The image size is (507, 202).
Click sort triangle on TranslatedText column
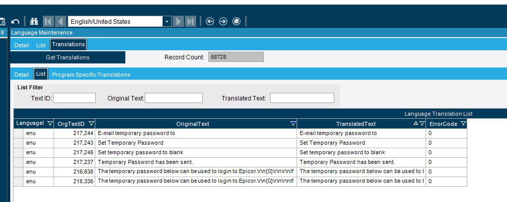click(x=416, y=123)
